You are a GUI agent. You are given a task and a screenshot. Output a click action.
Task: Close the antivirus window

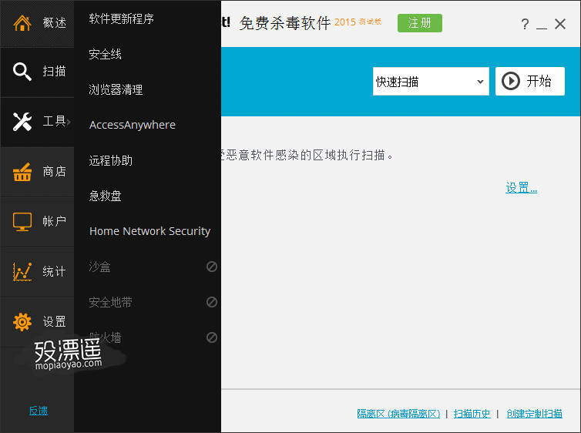pos(560,24)
